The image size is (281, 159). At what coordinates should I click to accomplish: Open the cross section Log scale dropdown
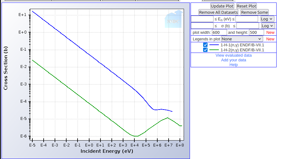pos(267,26)
